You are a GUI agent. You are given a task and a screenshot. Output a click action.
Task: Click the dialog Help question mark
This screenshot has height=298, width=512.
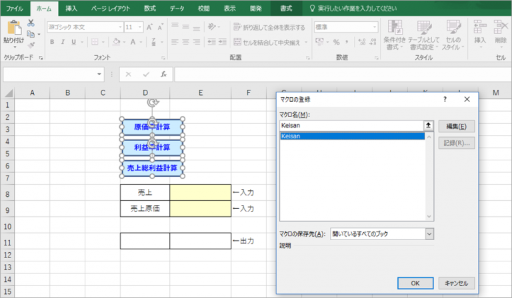pos(445,99)
